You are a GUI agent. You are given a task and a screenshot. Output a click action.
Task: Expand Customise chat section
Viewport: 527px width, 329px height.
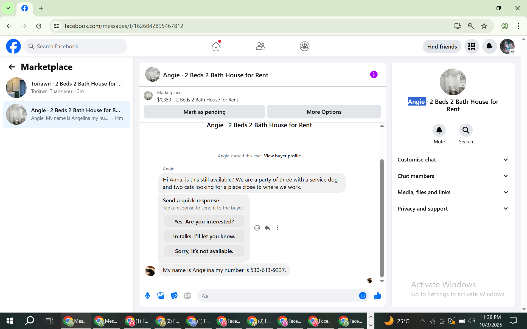pyautogui.click(x=453, y=160)
